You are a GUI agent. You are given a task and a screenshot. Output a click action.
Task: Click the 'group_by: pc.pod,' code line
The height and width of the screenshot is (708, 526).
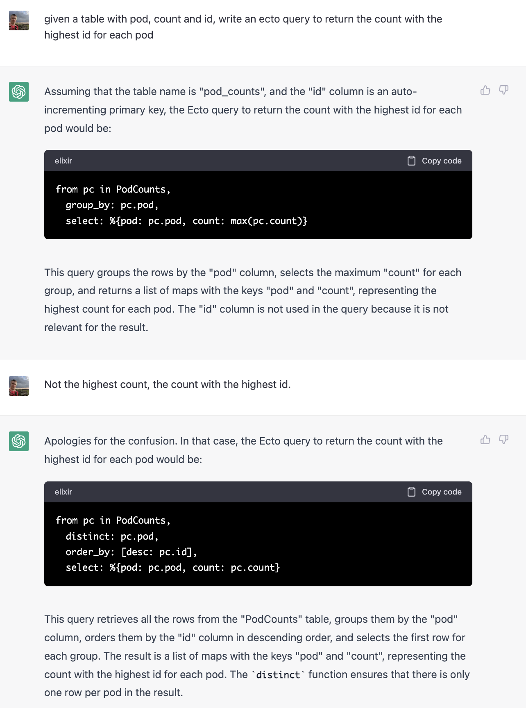pos(112,205)
